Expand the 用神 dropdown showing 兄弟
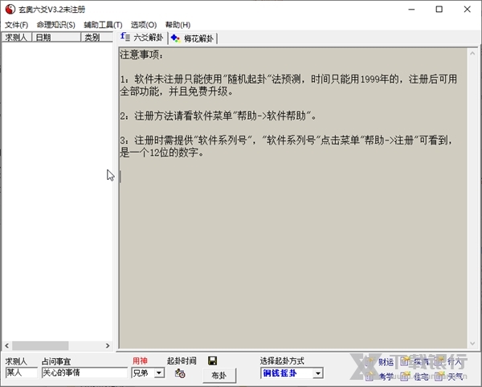Image resolution: width=482 pixels, height=387 pixels. click(x=159, y=373)
